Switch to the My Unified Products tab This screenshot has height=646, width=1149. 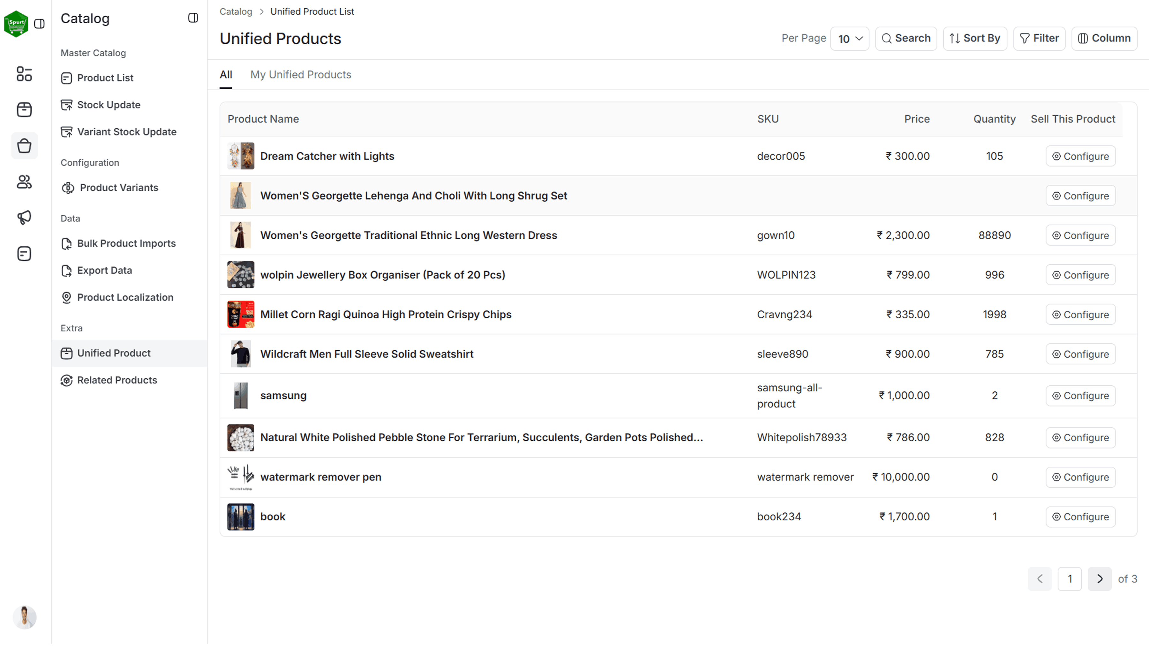pos(301,74)
